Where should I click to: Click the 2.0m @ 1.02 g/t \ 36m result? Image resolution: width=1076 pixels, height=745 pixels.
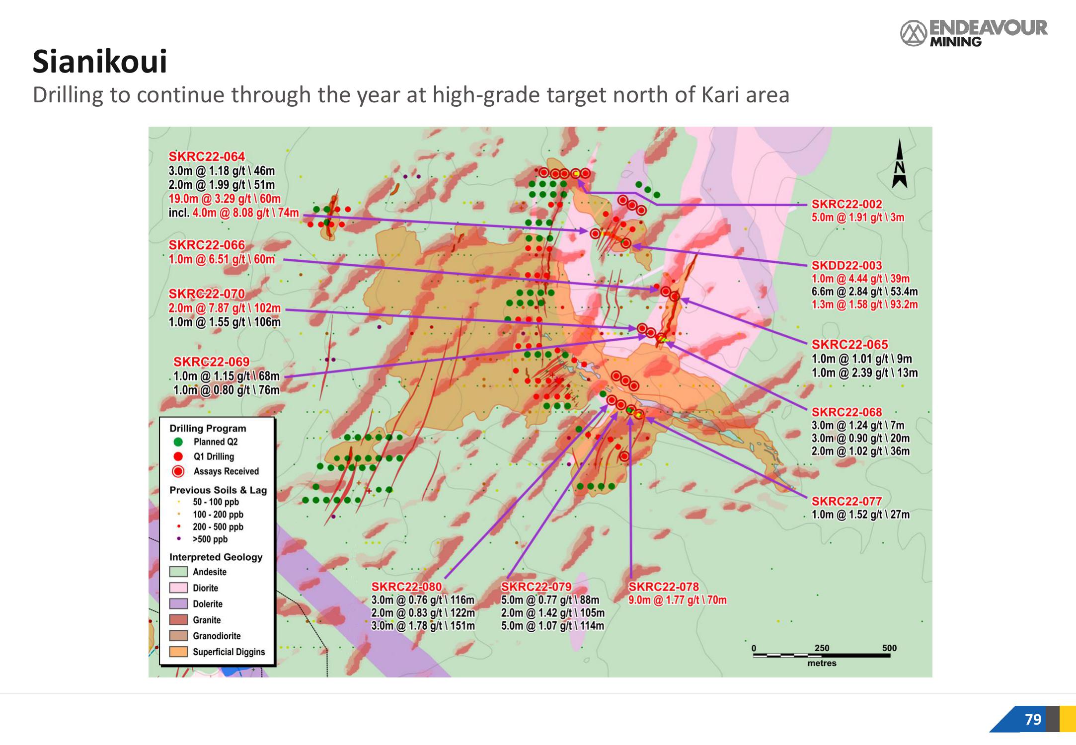[860, 451]
